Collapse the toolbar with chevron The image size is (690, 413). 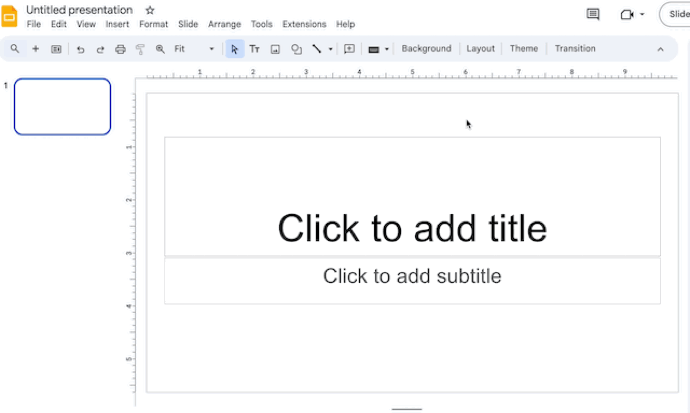tap(660, 49)
